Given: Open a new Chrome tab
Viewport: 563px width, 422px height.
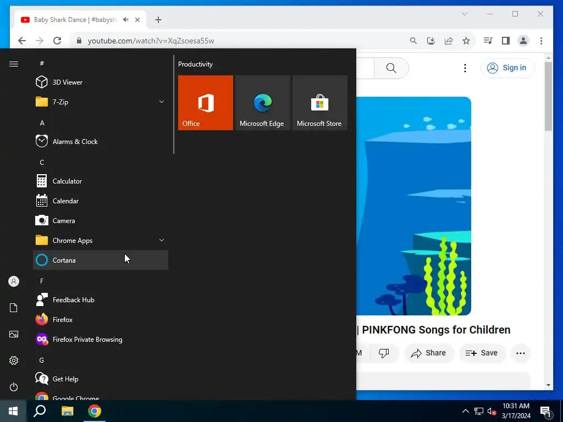Looking at the screenshot, I should [x=158, y=20].
